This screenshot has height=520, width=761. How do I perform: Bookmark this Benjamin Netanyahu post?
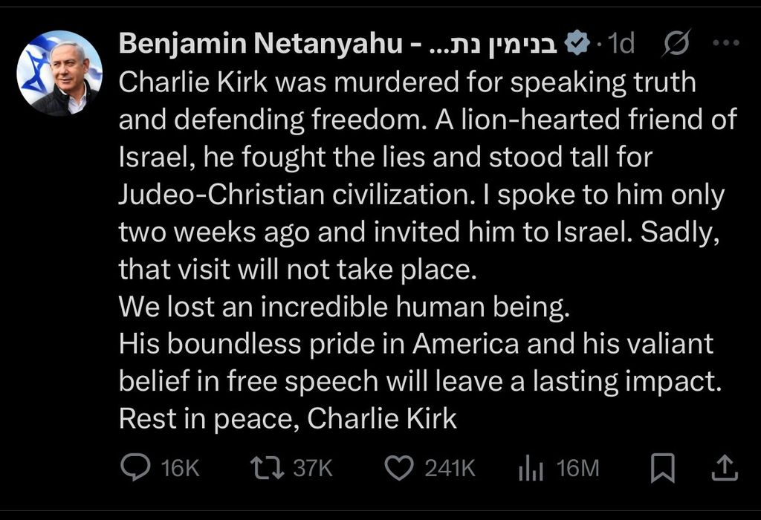pyautogui.click(x=662, y=467)
